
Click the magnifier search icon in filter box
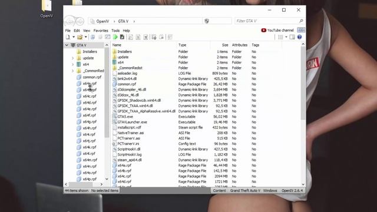pyautogui.click(x=301, y=21)
